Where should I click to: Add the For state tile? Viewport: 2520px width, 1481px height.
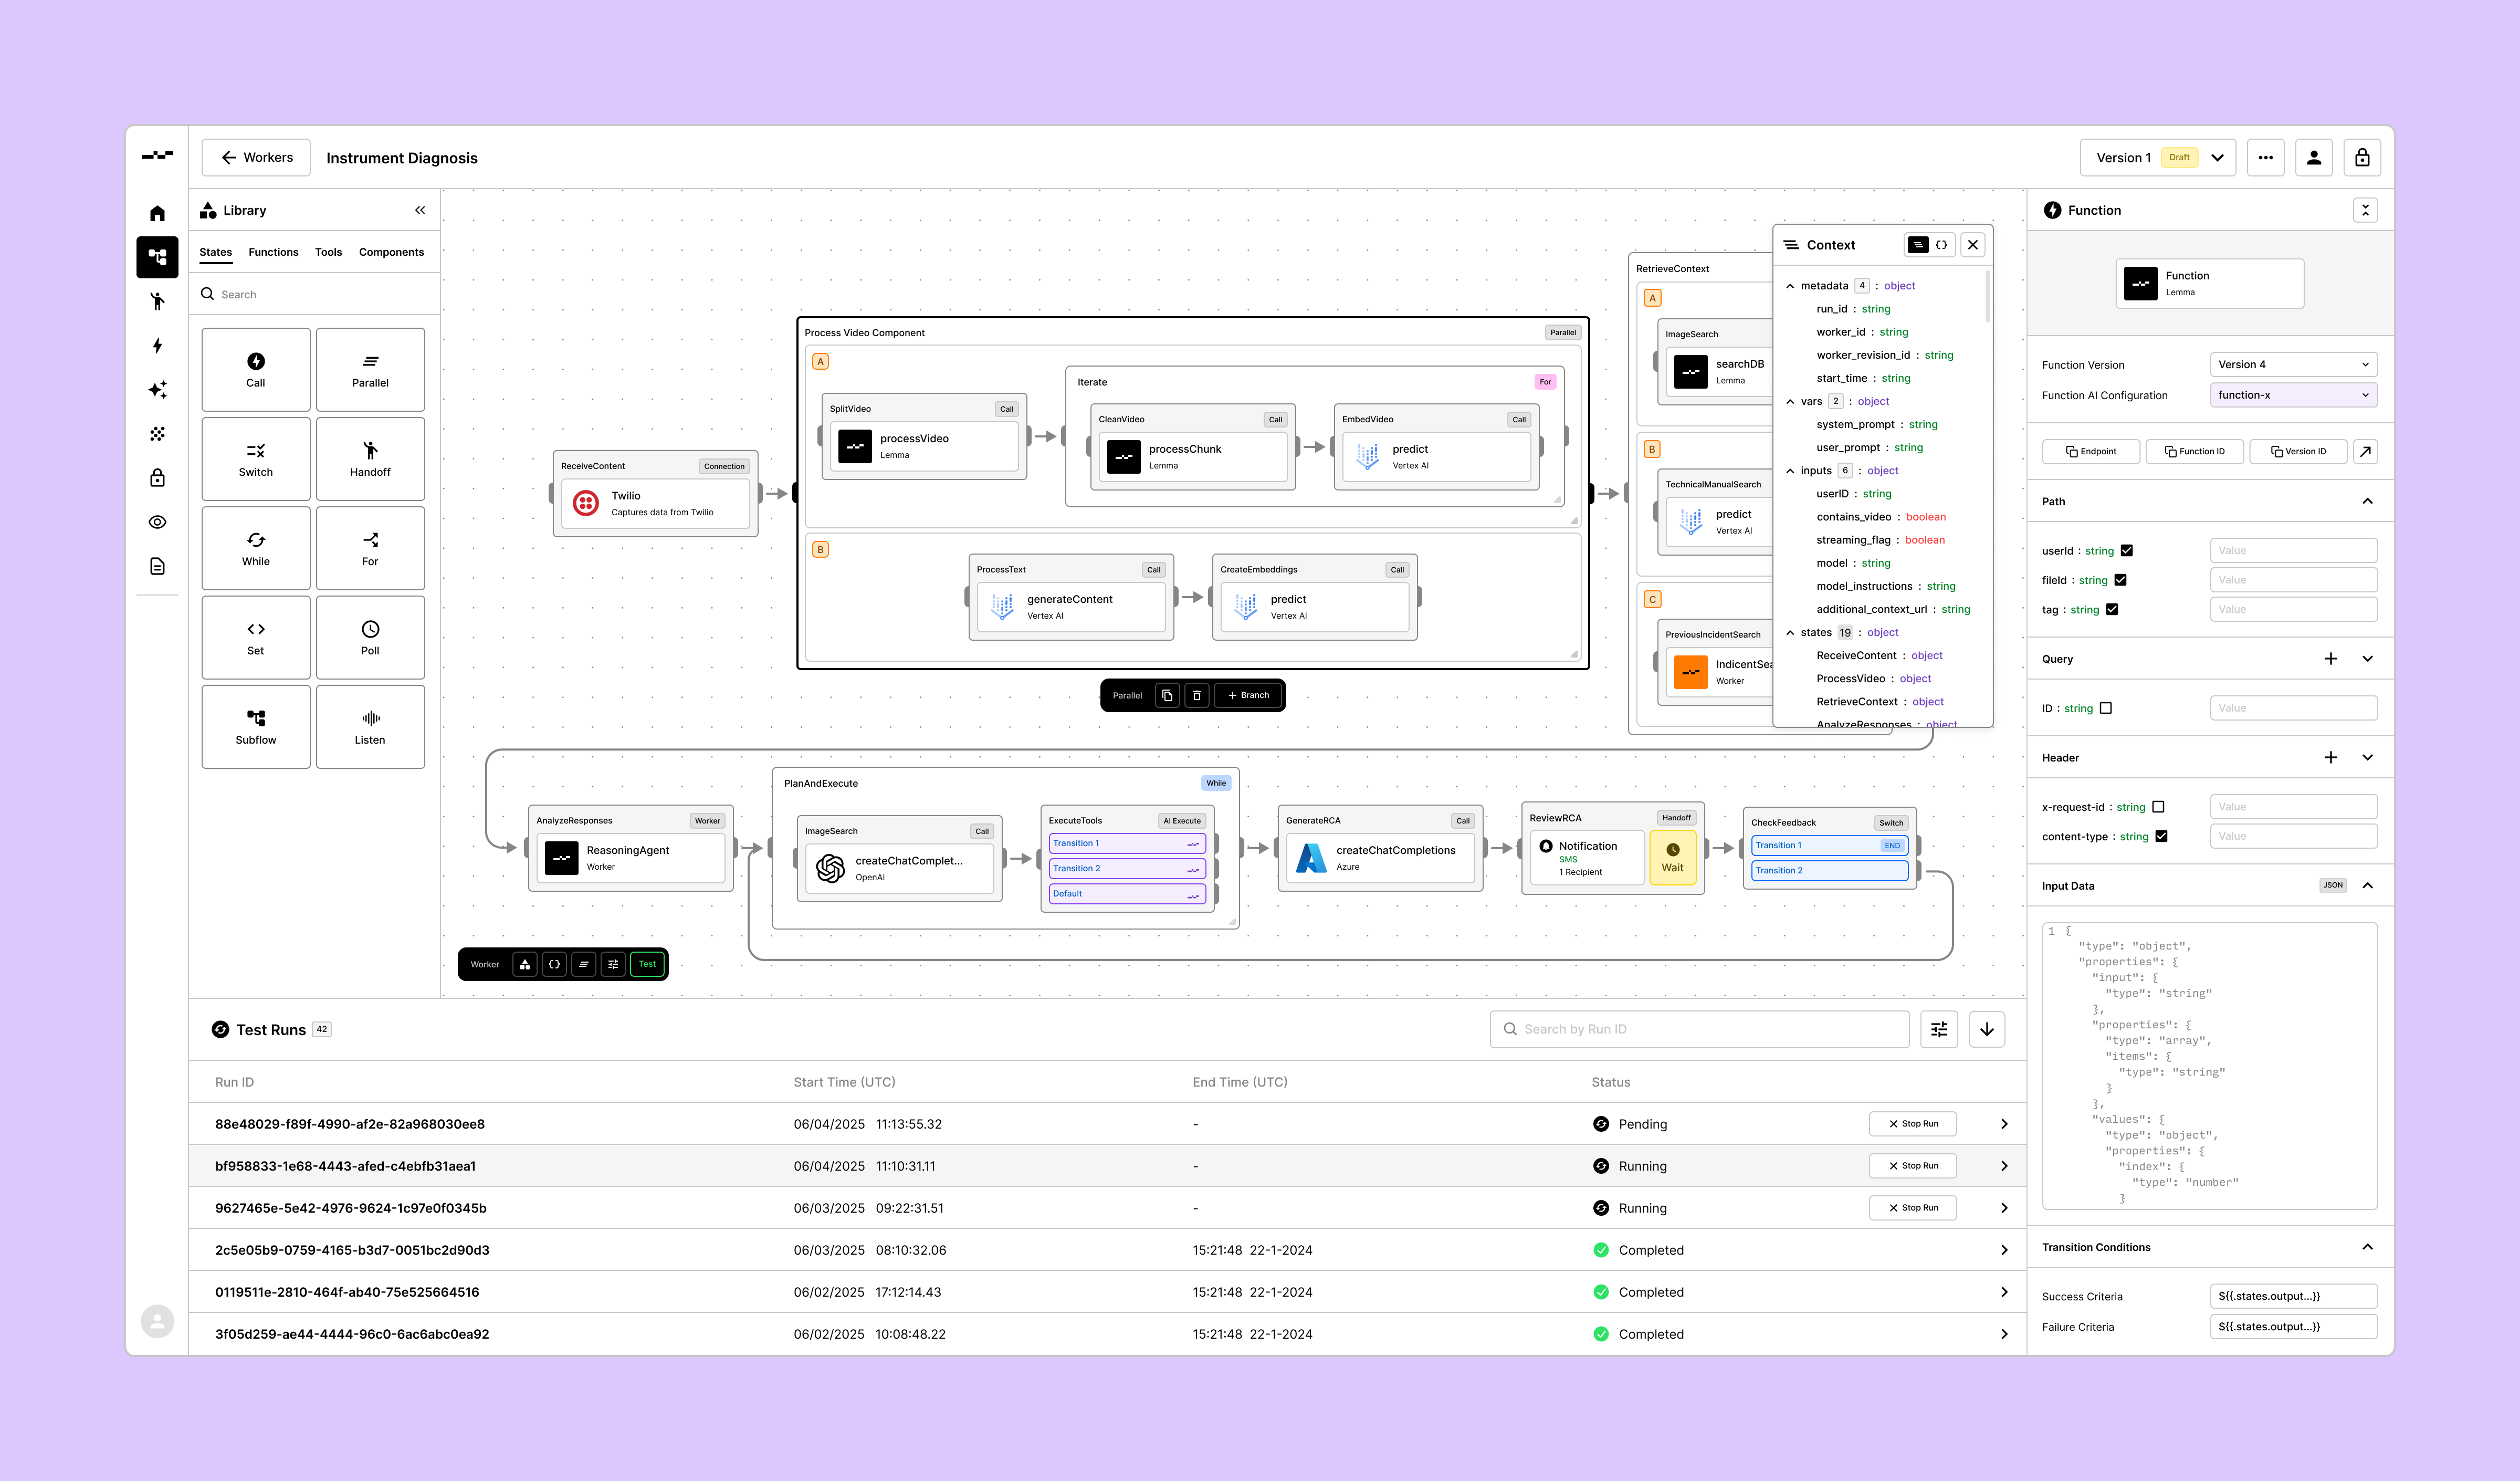[x=370, y=548]
